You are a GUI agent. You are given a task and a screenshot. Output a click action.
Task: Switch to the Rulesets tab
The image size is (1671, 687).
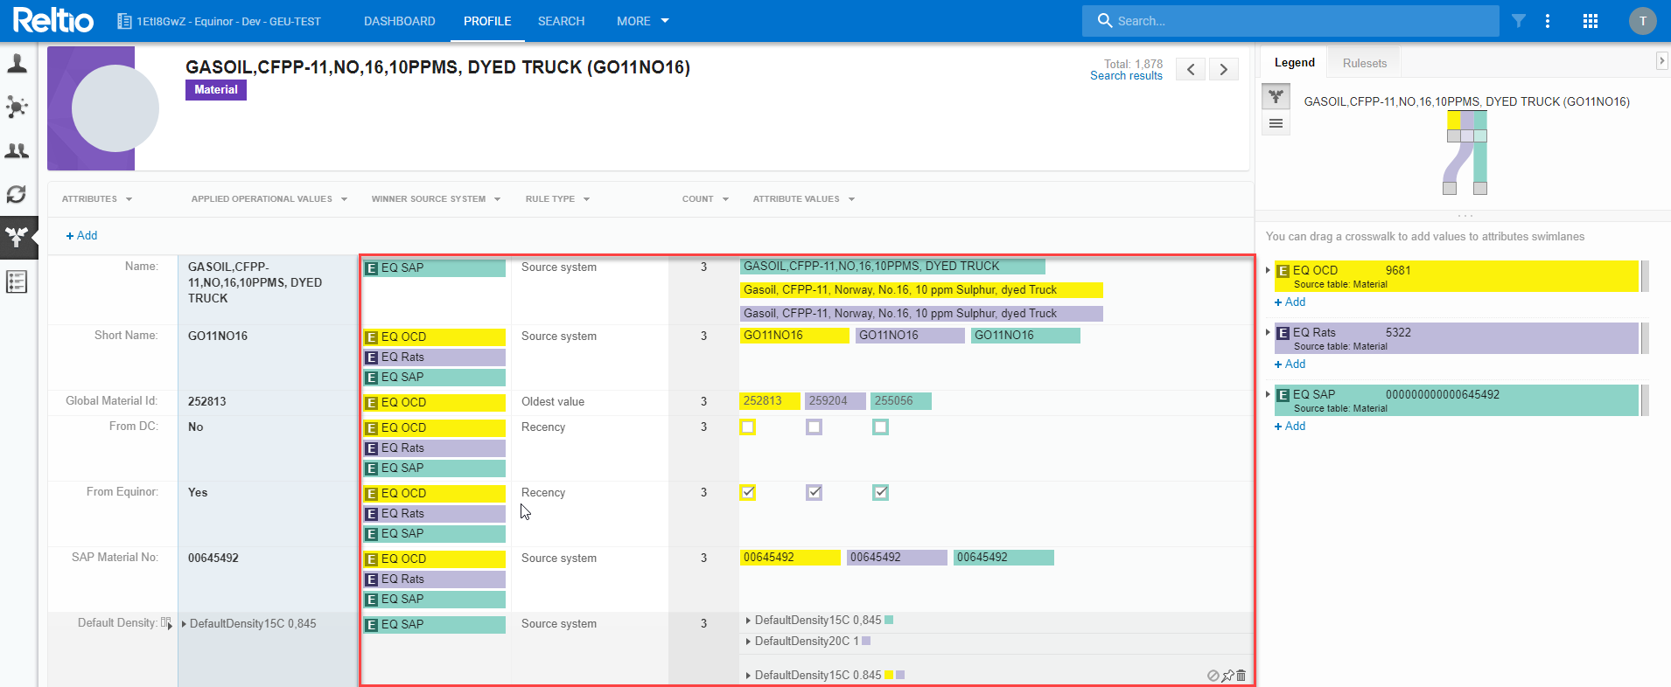point(1365,63)
